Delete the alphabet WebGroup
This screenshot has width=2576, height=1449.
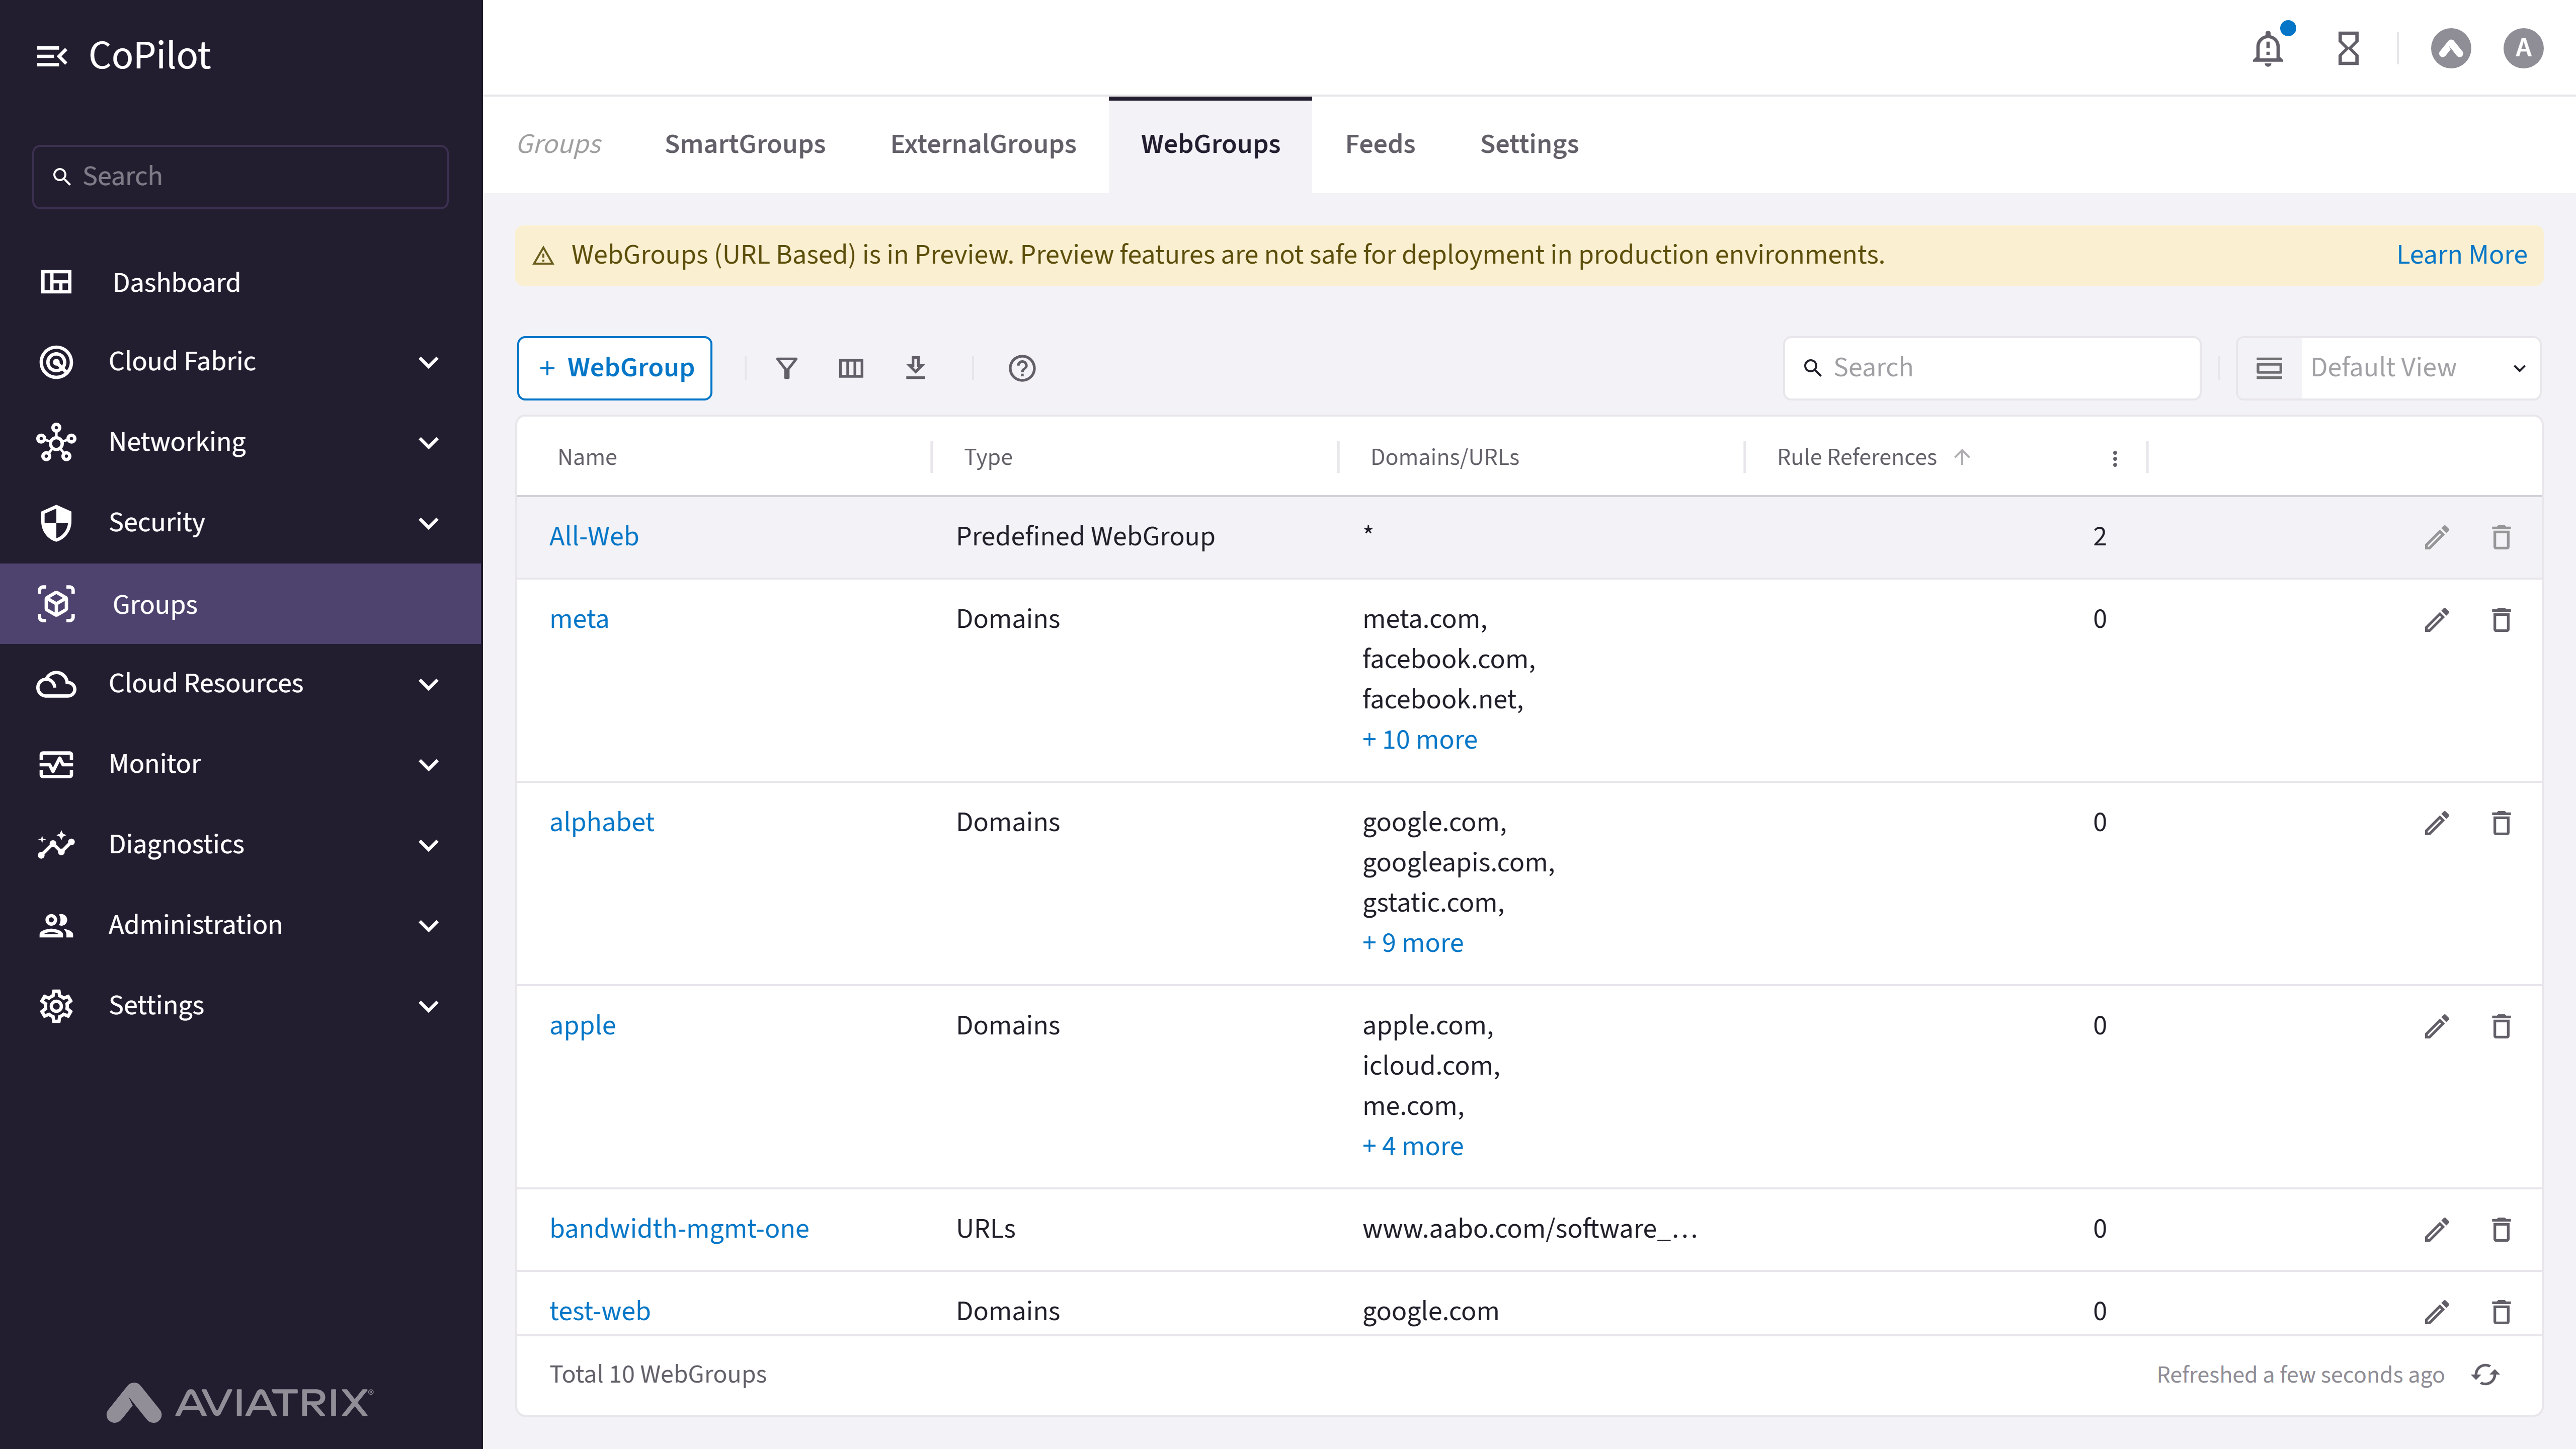(2501, 823)
